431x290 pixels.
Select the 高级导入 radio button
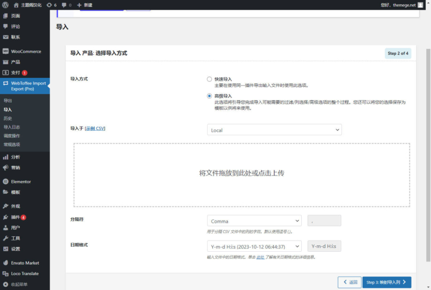coord(210,96)
